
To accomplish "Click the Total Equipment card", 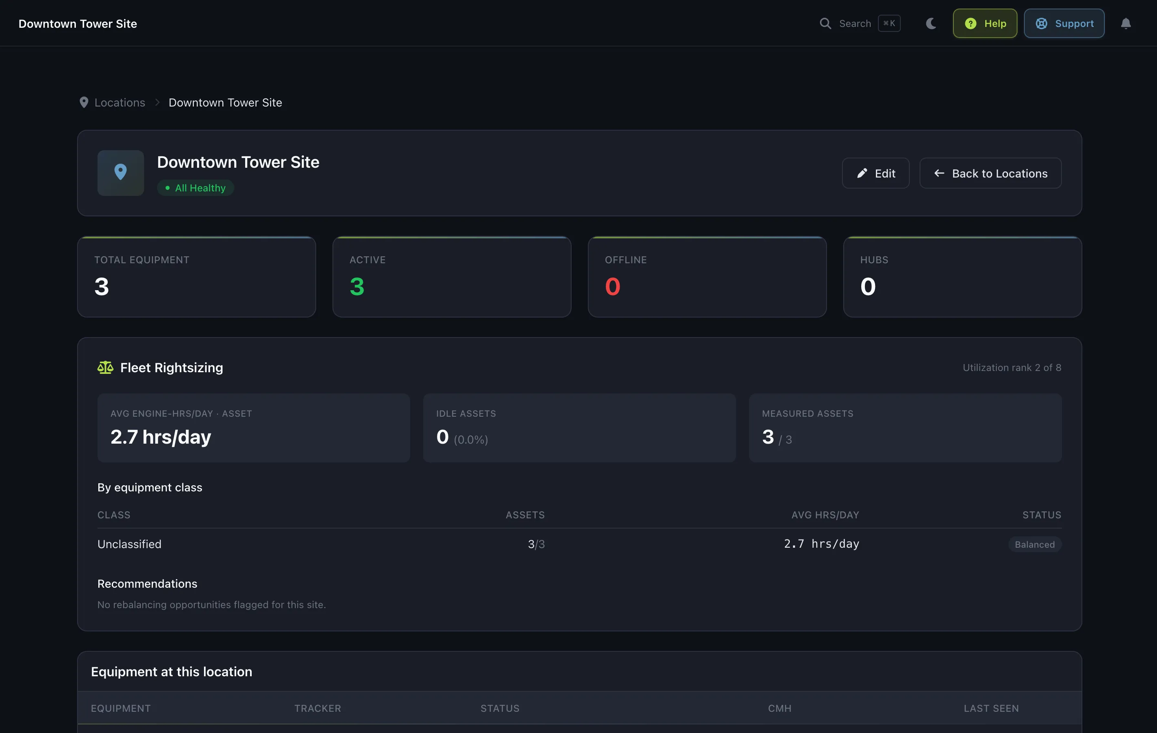I will click(197, 277).
